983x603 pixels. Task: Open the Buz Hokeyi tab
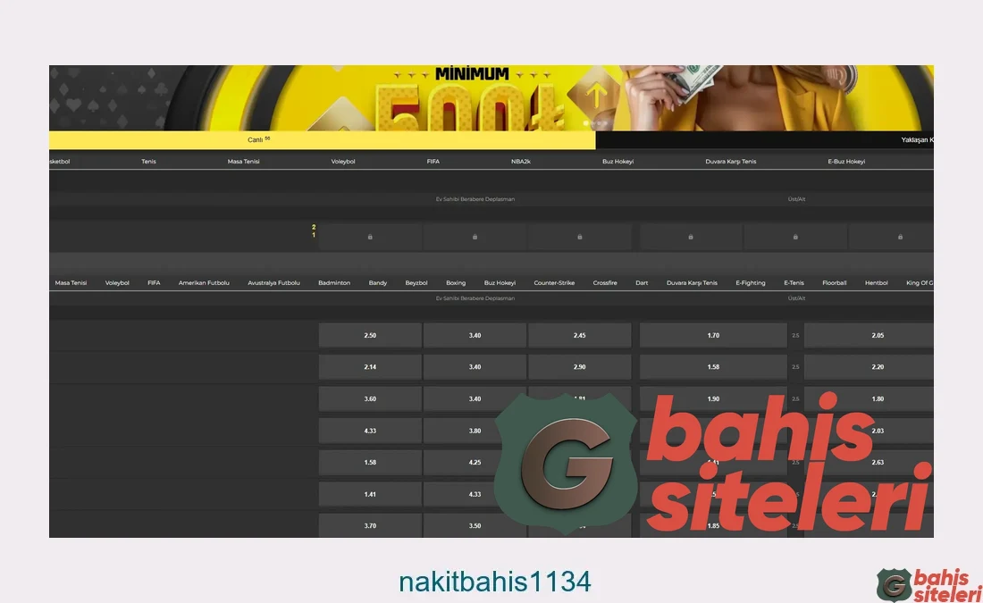[617, 161]
